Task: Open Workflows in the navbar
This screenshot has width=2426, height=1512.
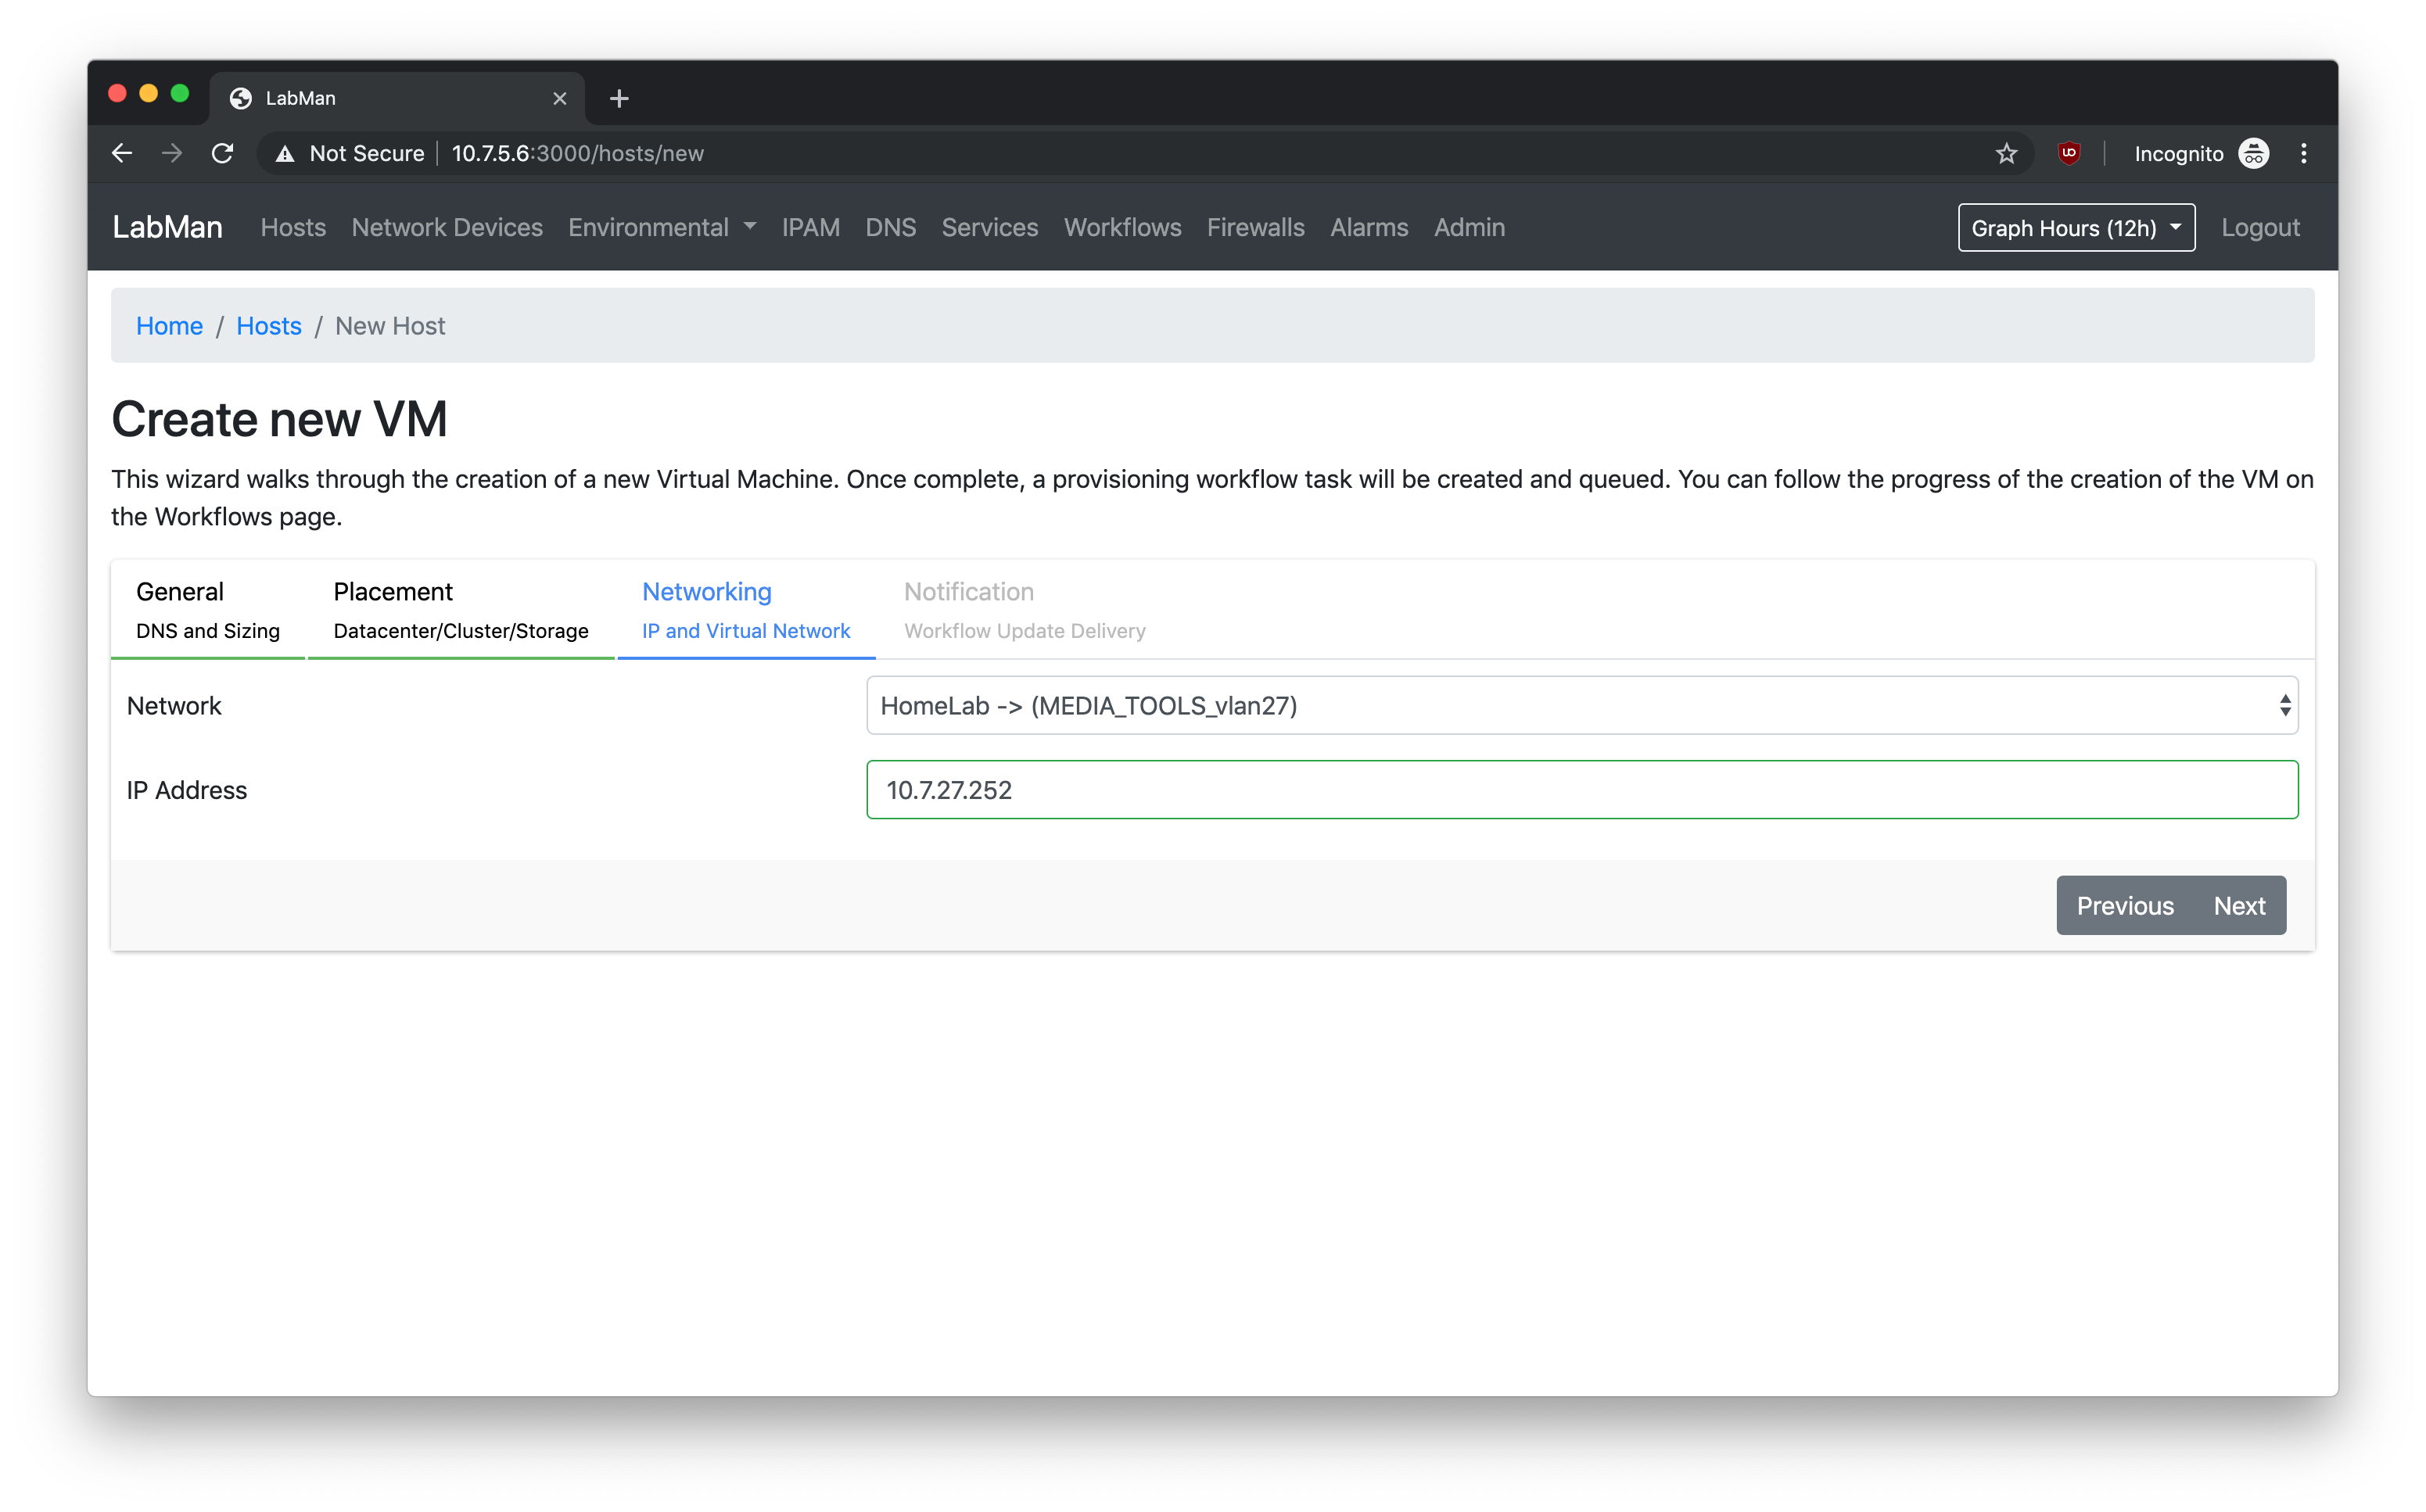Action: coord(1121,227)
